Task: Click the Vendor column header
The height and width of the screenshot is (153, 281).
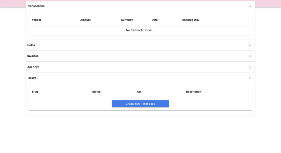Action: click(x=36, y=20)
